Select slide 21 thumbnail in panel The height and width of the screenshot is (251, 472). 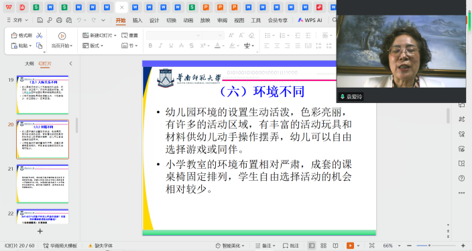[x=42, y=183]
